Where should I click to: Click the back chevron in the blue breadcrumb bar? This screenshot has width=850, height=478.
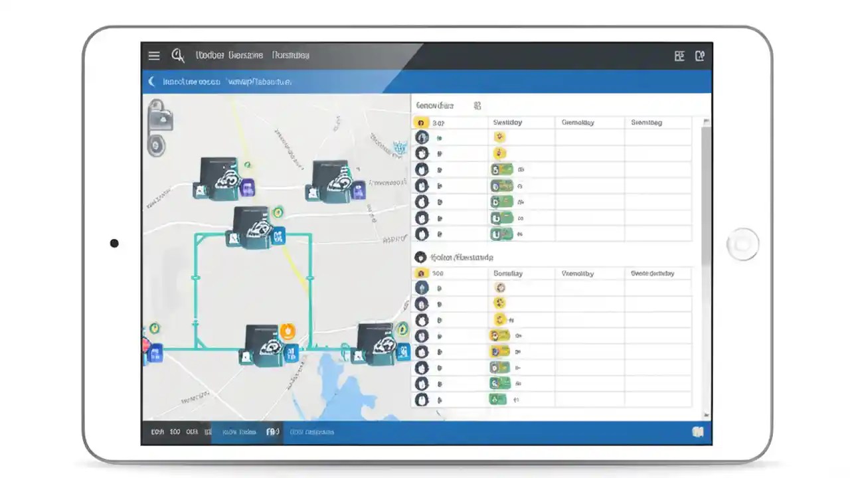[x=151, y=81]
